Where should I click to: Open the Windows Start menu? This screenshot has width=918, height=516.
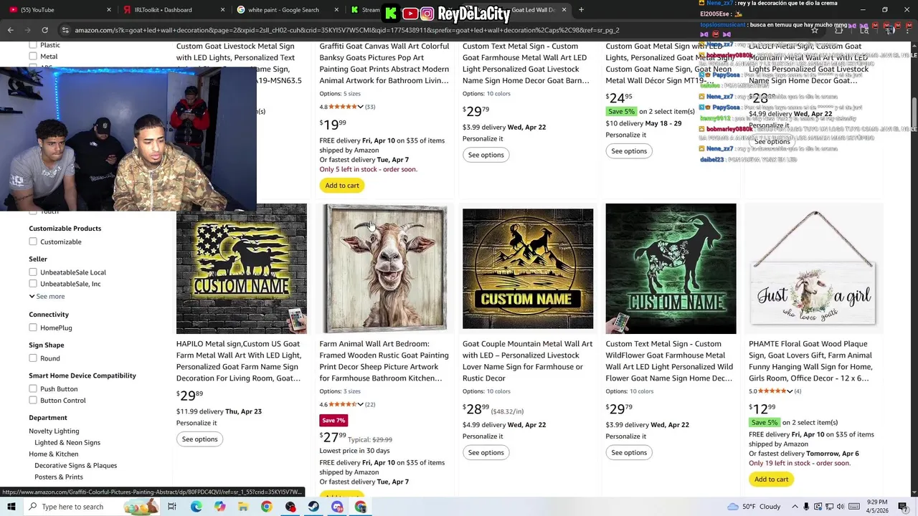click(11, 507)
